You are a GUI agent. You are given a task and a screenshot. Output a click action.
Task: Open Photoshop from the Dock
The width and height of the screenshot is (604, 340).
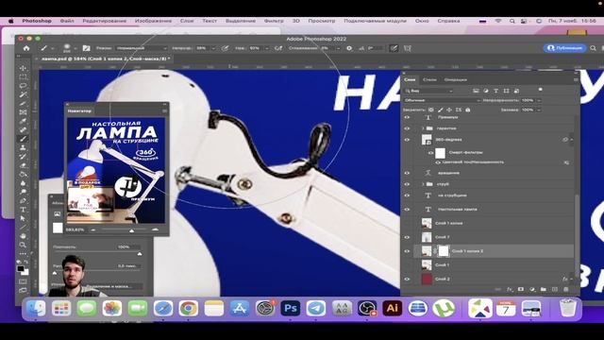coord(291,309)
